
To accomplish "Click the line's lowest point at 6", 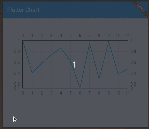I will click(x=80, y=88).
